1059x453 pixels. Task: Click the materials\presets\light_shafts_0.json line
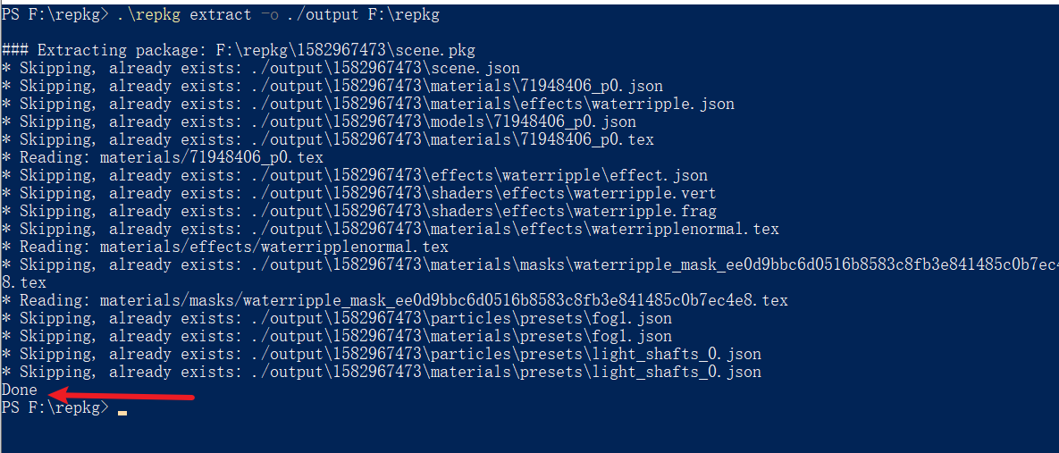(x=381, y=372)
